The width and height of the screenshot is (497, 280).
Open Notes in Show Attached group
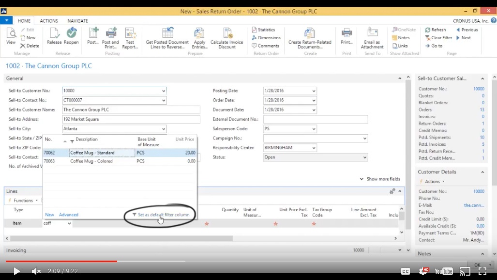click(x=401, y=37)
